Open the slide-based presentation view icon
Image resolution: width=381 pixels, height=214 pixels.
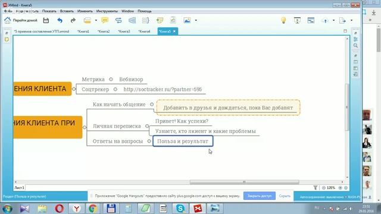pyautogui.click(x=311, y=20)
